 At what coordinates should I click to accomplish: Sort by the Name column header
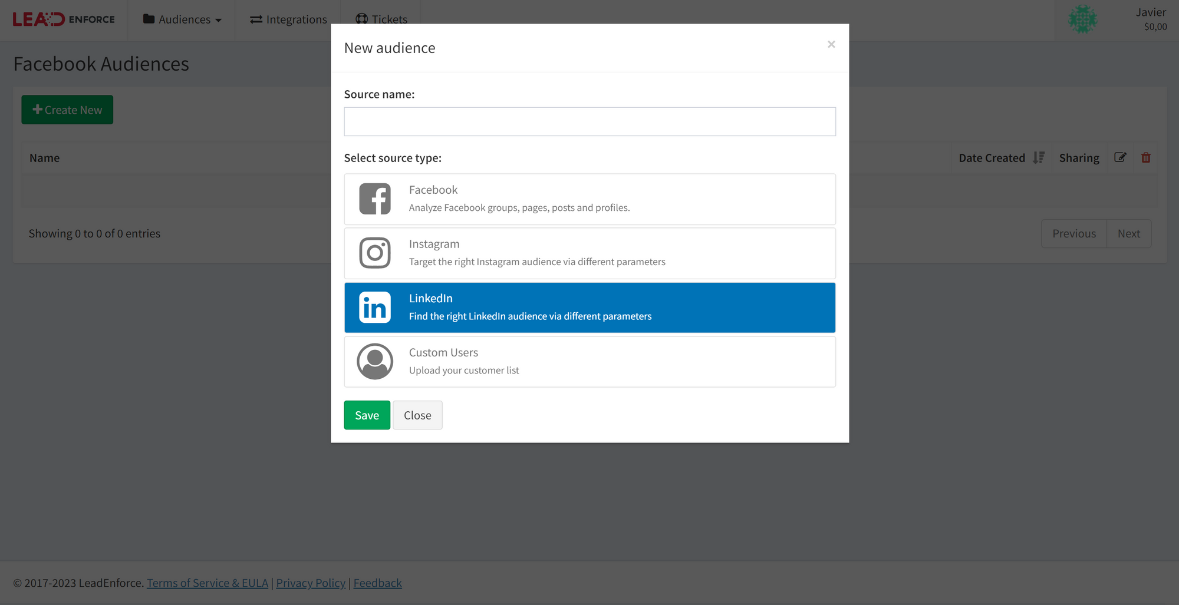45,157
